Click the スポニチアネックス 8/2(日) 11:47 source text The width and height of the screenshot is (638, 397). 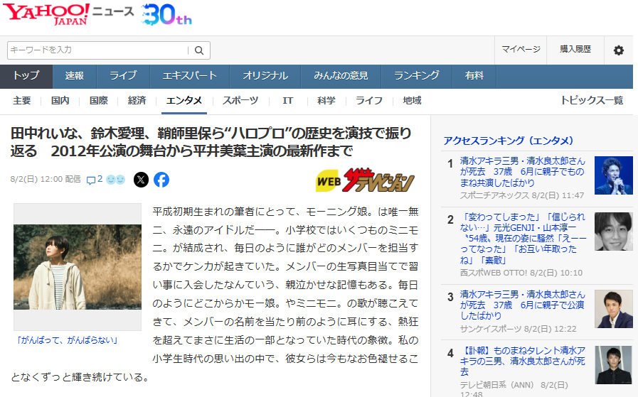pyautogui.click(x=522, y=195)
